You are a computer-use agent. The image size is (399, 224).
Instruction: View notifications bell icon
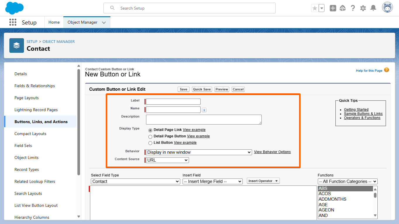pyautogui.click(x=373, y=8)
